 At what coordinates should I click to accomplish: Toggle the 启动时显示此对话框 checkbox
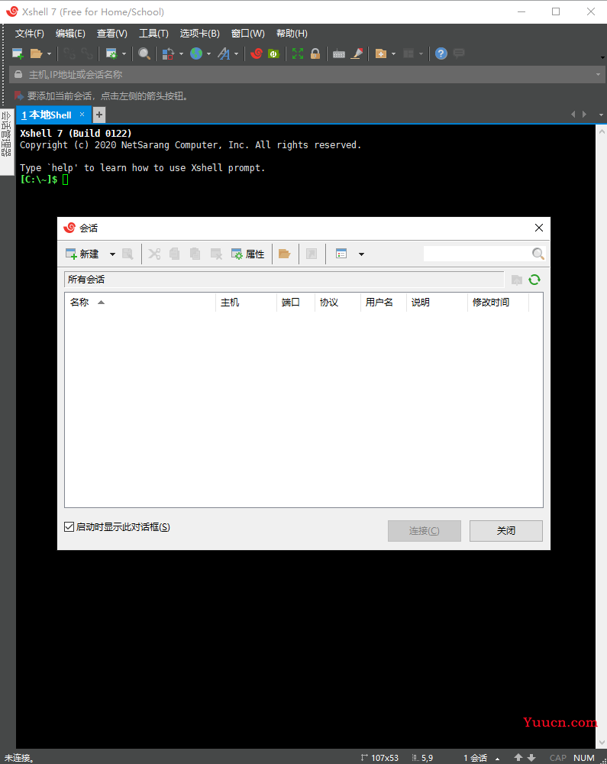click(69, 526)
